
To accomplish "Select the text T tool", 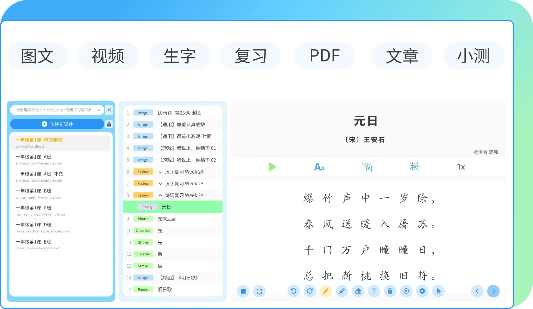I will tap(374, 291).
